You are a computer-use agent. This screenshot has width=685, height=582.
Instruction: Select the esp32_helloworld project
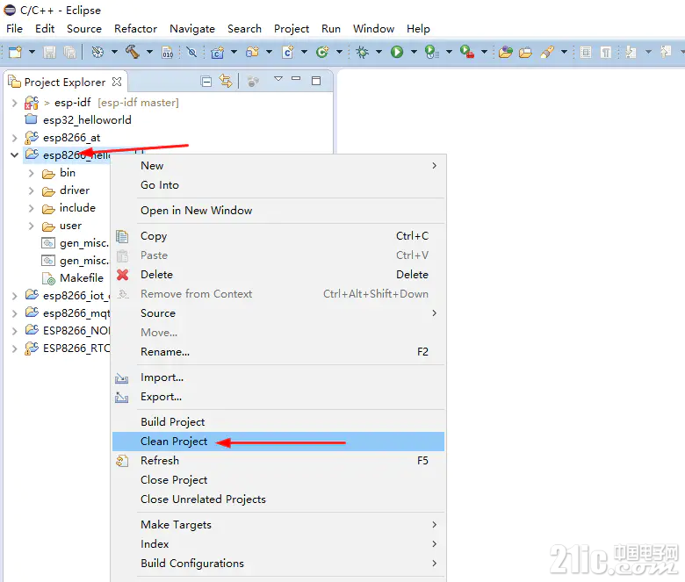(87, 120)
